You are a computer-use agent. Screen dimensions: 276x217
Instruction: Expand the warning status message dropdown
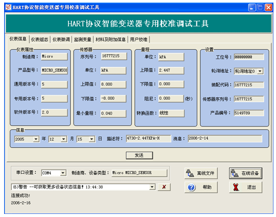pyautogui.click(x=152, y=187)
